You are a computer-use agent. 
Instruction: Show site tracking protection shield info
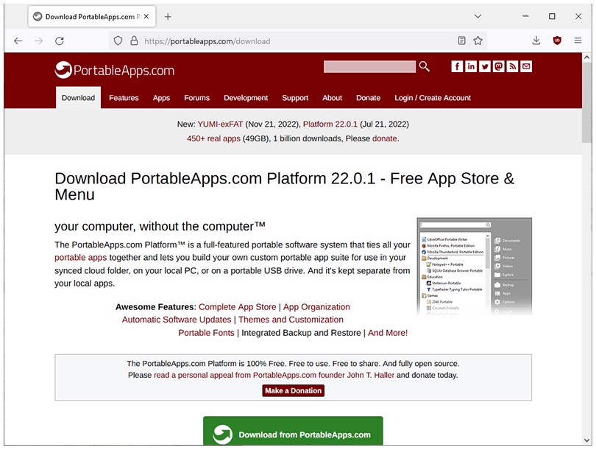tap(118, 41)
